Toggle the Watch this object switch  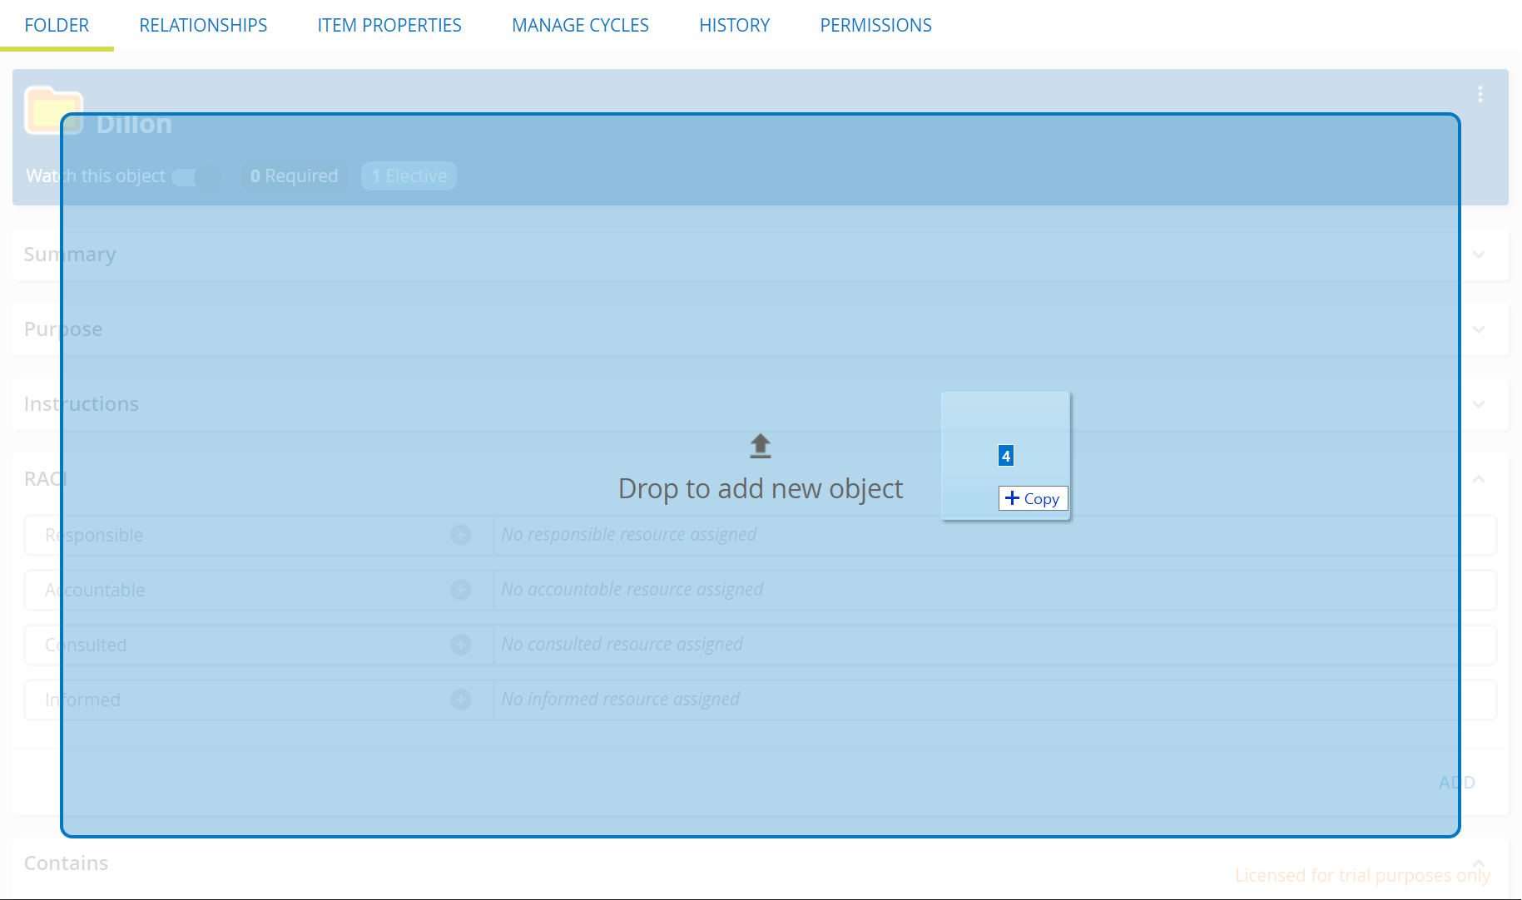click(x=196, y=176)
